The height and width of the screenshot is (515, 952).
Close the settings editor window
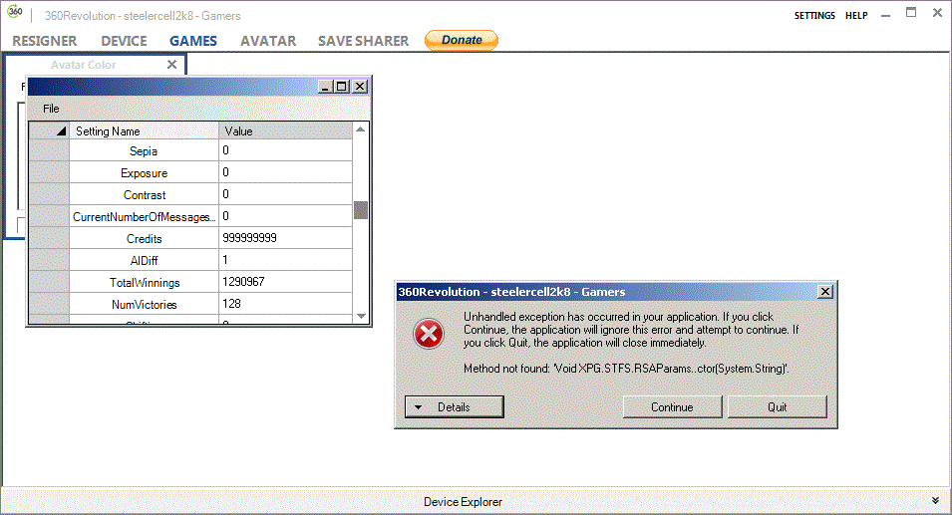click(359, 87)
